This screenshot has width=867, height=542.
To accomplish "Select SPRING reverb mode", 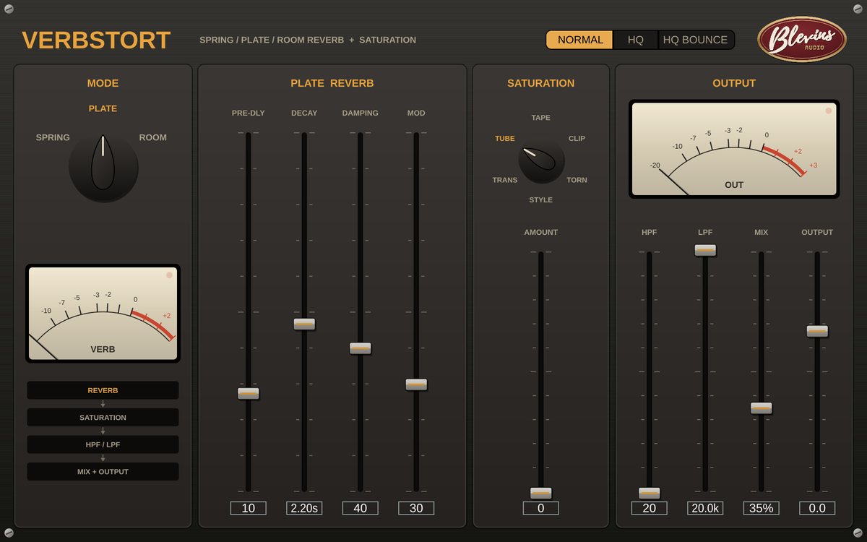I will coord(53,137).
